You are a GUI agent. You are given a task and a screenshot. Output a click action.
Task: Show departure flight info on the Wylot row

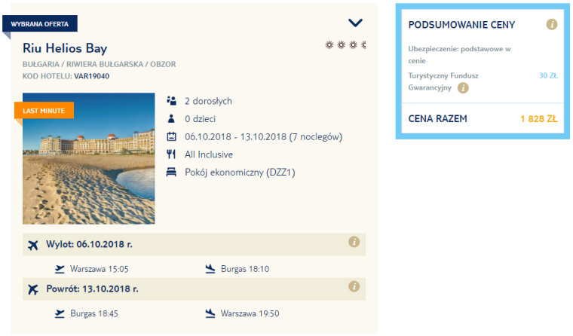(354, 242)
